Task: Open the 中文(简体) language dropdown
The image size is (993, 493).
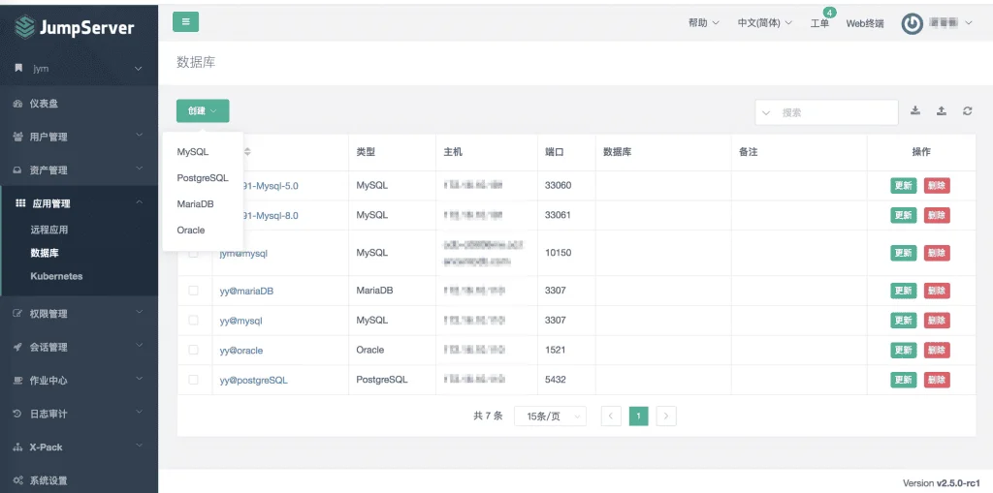Action: tap(764, 23)
